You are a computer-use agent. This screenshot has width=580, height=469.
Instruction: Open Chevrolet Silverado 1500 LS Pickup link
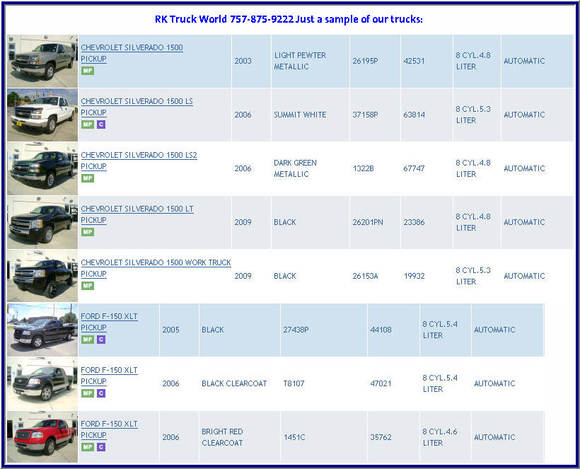point(137,107)
